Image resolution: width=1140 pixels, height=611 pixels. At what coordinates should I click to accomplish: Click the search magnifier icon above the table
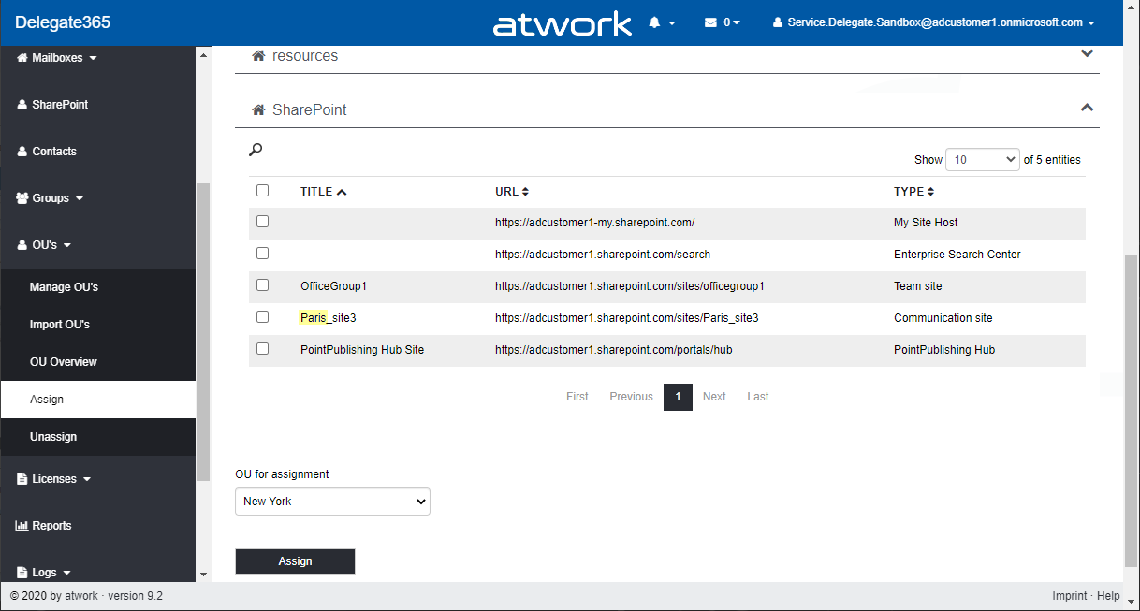click(256, 150)
